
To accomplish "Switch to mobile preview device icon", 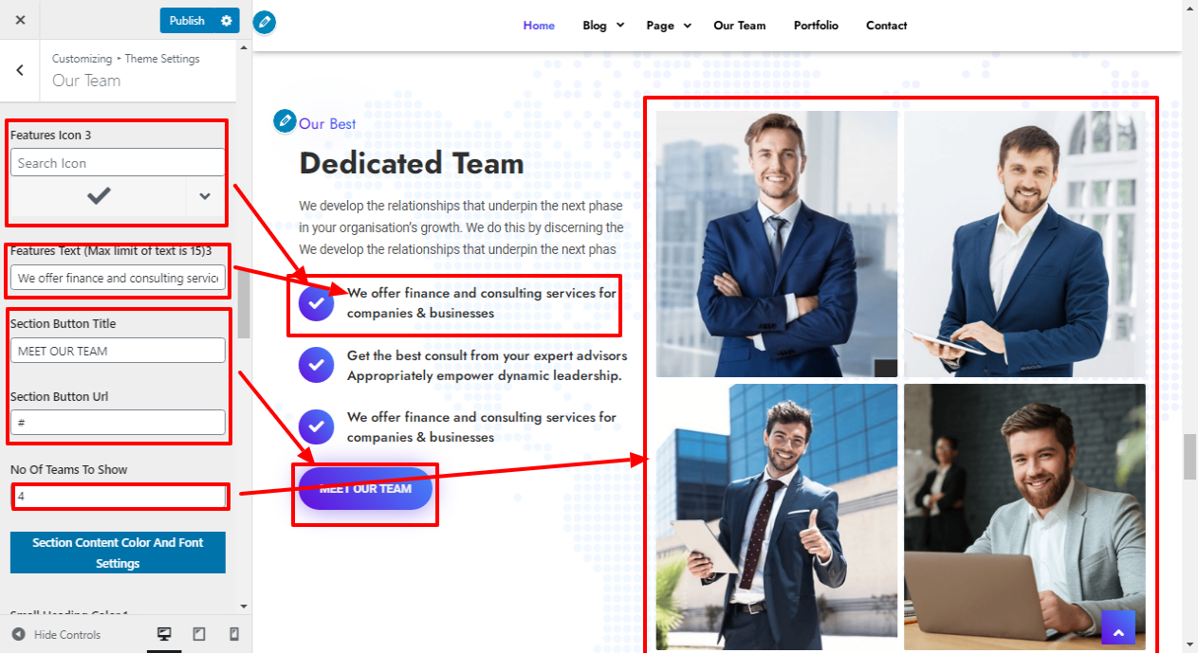I will (234, 634).
